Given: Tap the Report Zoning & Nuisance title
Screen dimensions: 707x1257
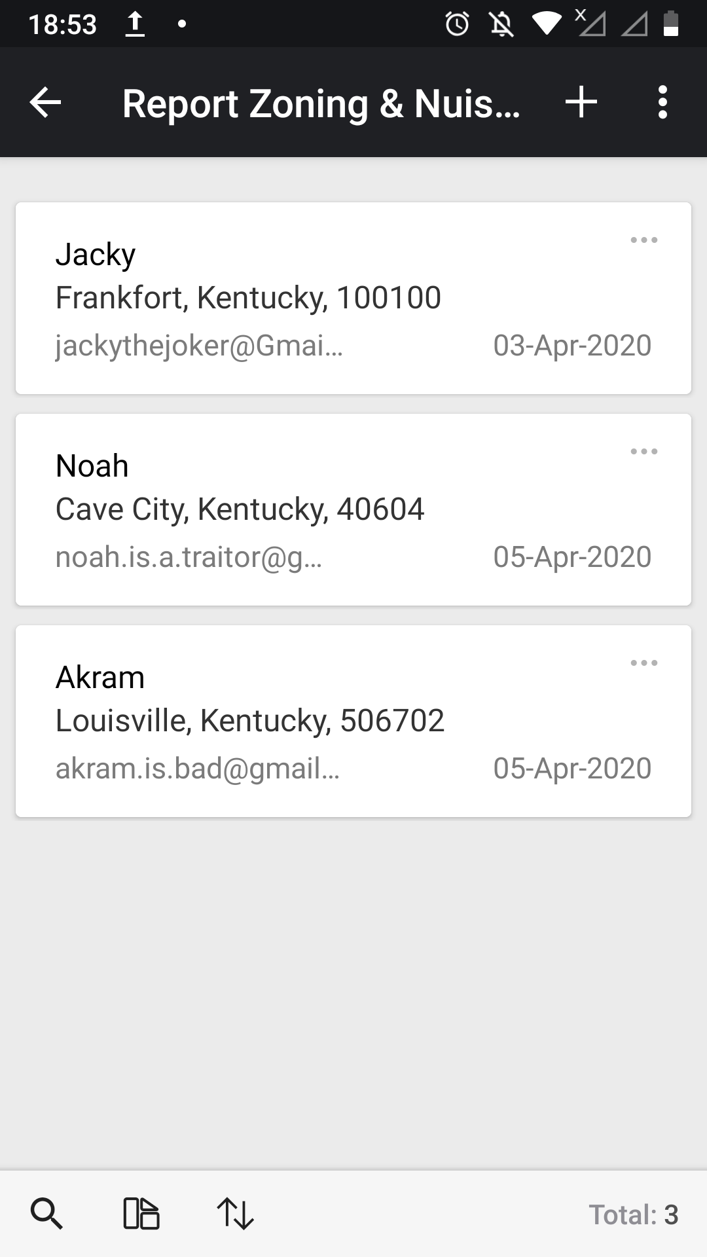Looking at the screenshot, I should tap(321, 104).
